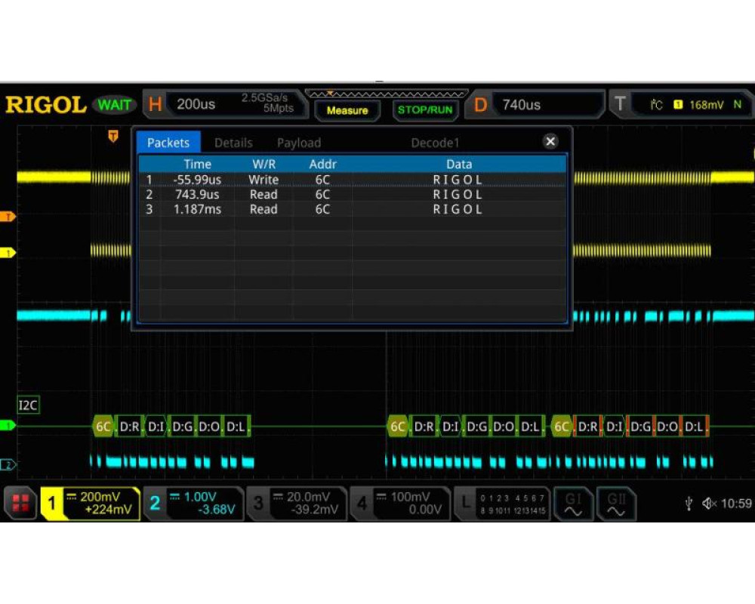Open GII signal generator icon
This screenshot has width=755, height=604.
pyautogui.click(x=616, y=504)
